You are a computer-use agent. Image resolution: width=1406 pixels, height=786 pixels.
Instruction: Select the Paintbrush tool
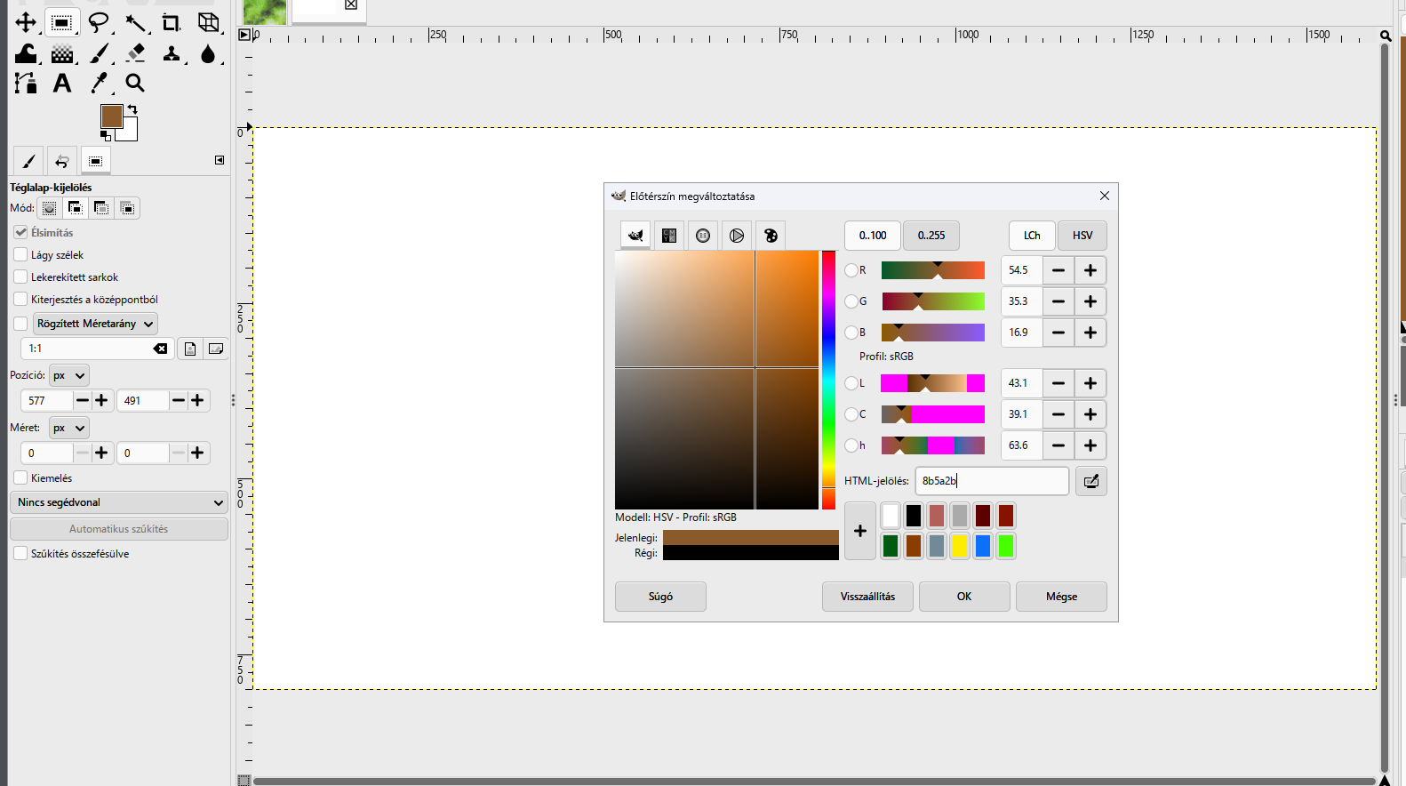tap(99, 53)
